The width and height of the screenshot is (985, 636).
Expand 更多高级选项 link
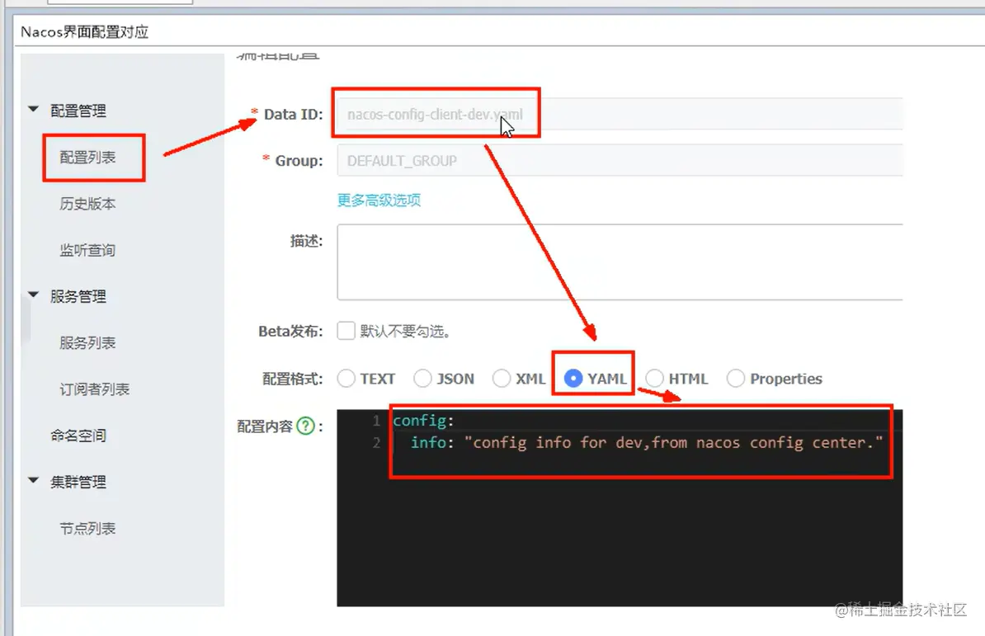click(379, 200)
